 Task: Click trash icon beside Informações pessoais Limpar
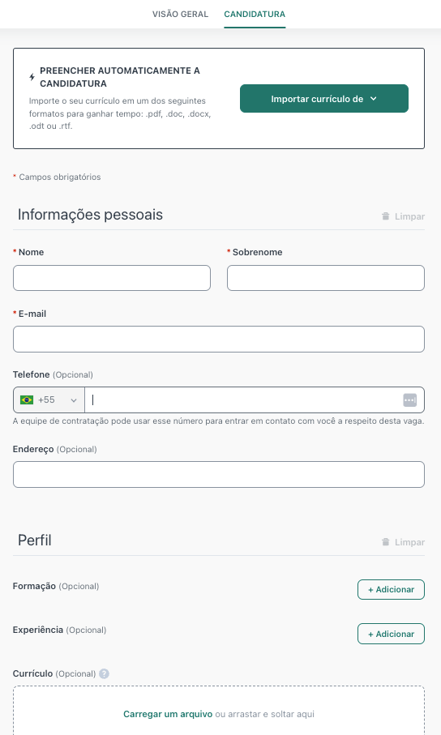coord(386,216)
